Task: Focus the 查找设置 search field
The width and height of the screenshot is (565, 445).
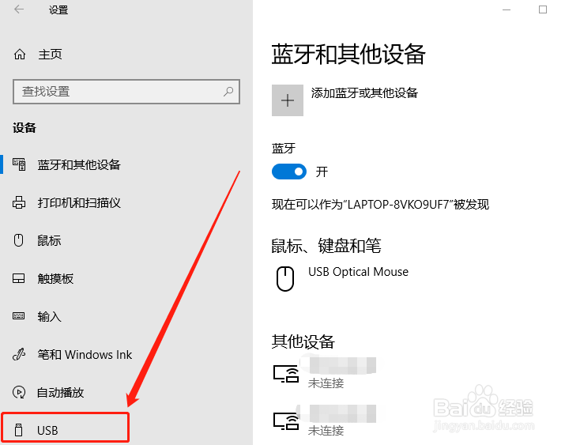Action: (126, 92)
